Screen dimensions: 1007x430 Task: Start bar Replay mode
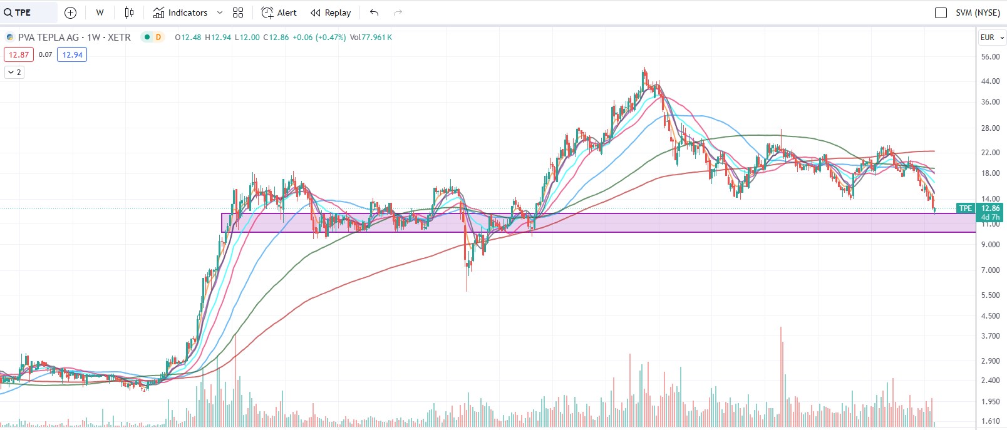click(x=331, y=13)
